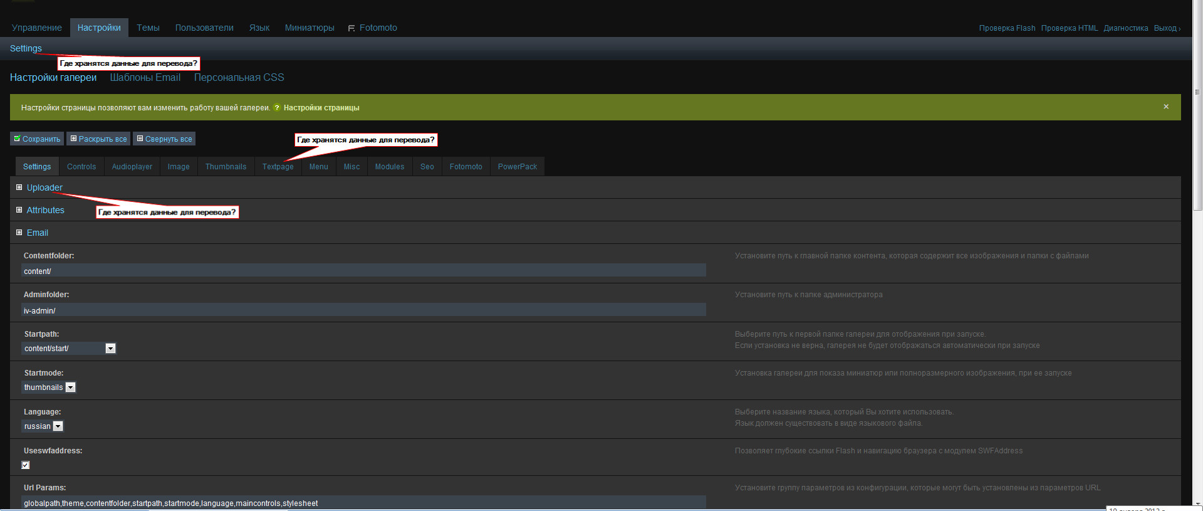Open Настройки галереи sub-page
The image size is (1203, 511).
coord(53,78)
